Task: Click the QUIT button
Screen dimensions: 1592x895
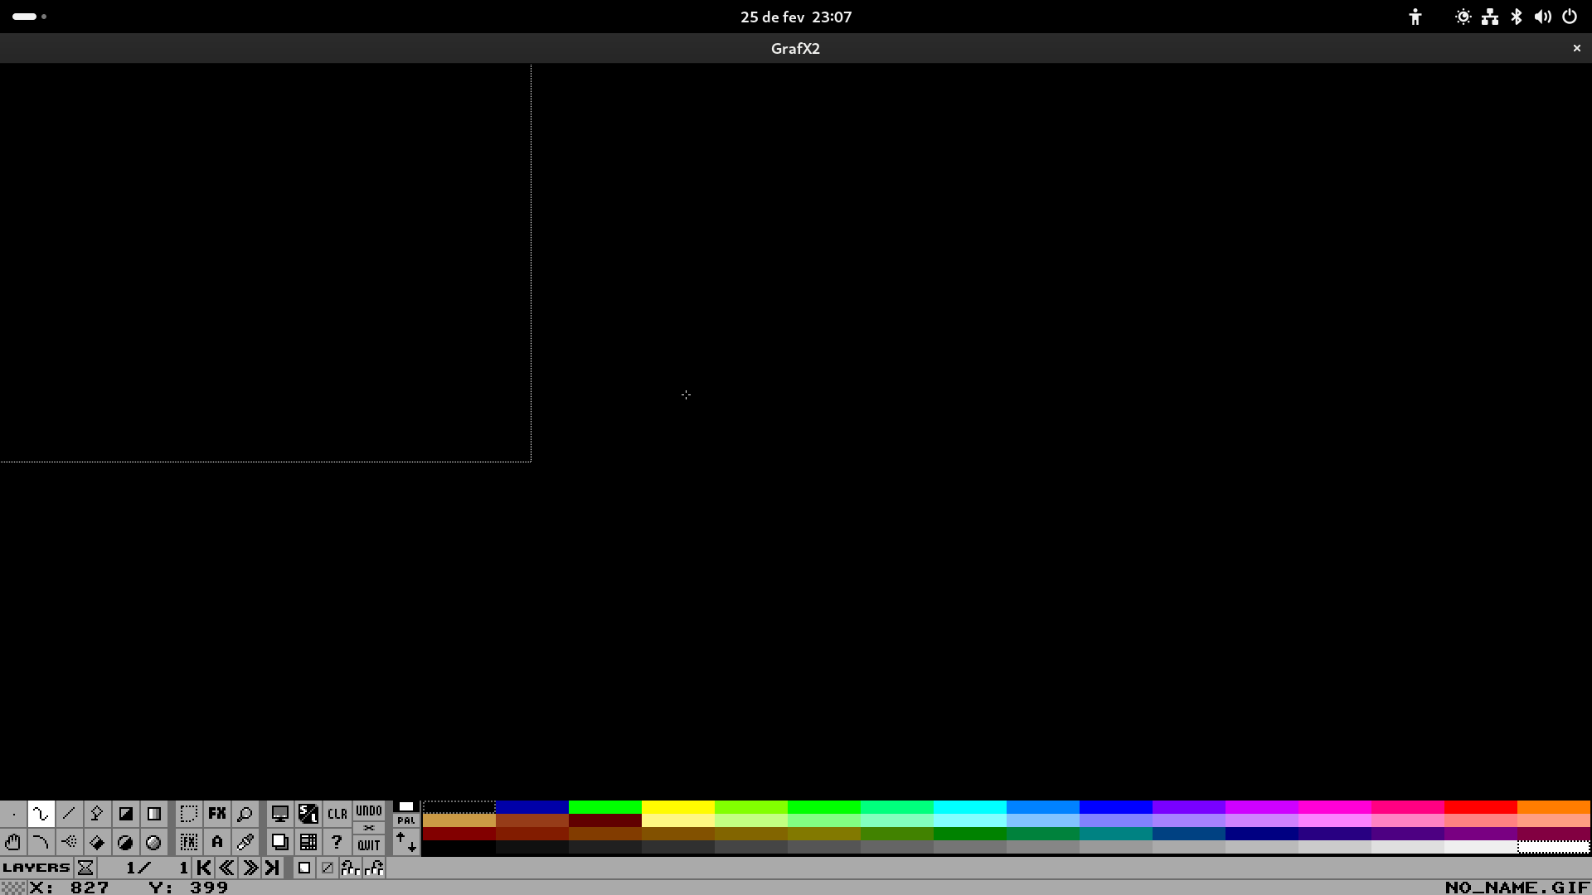Action: [369, 845]
